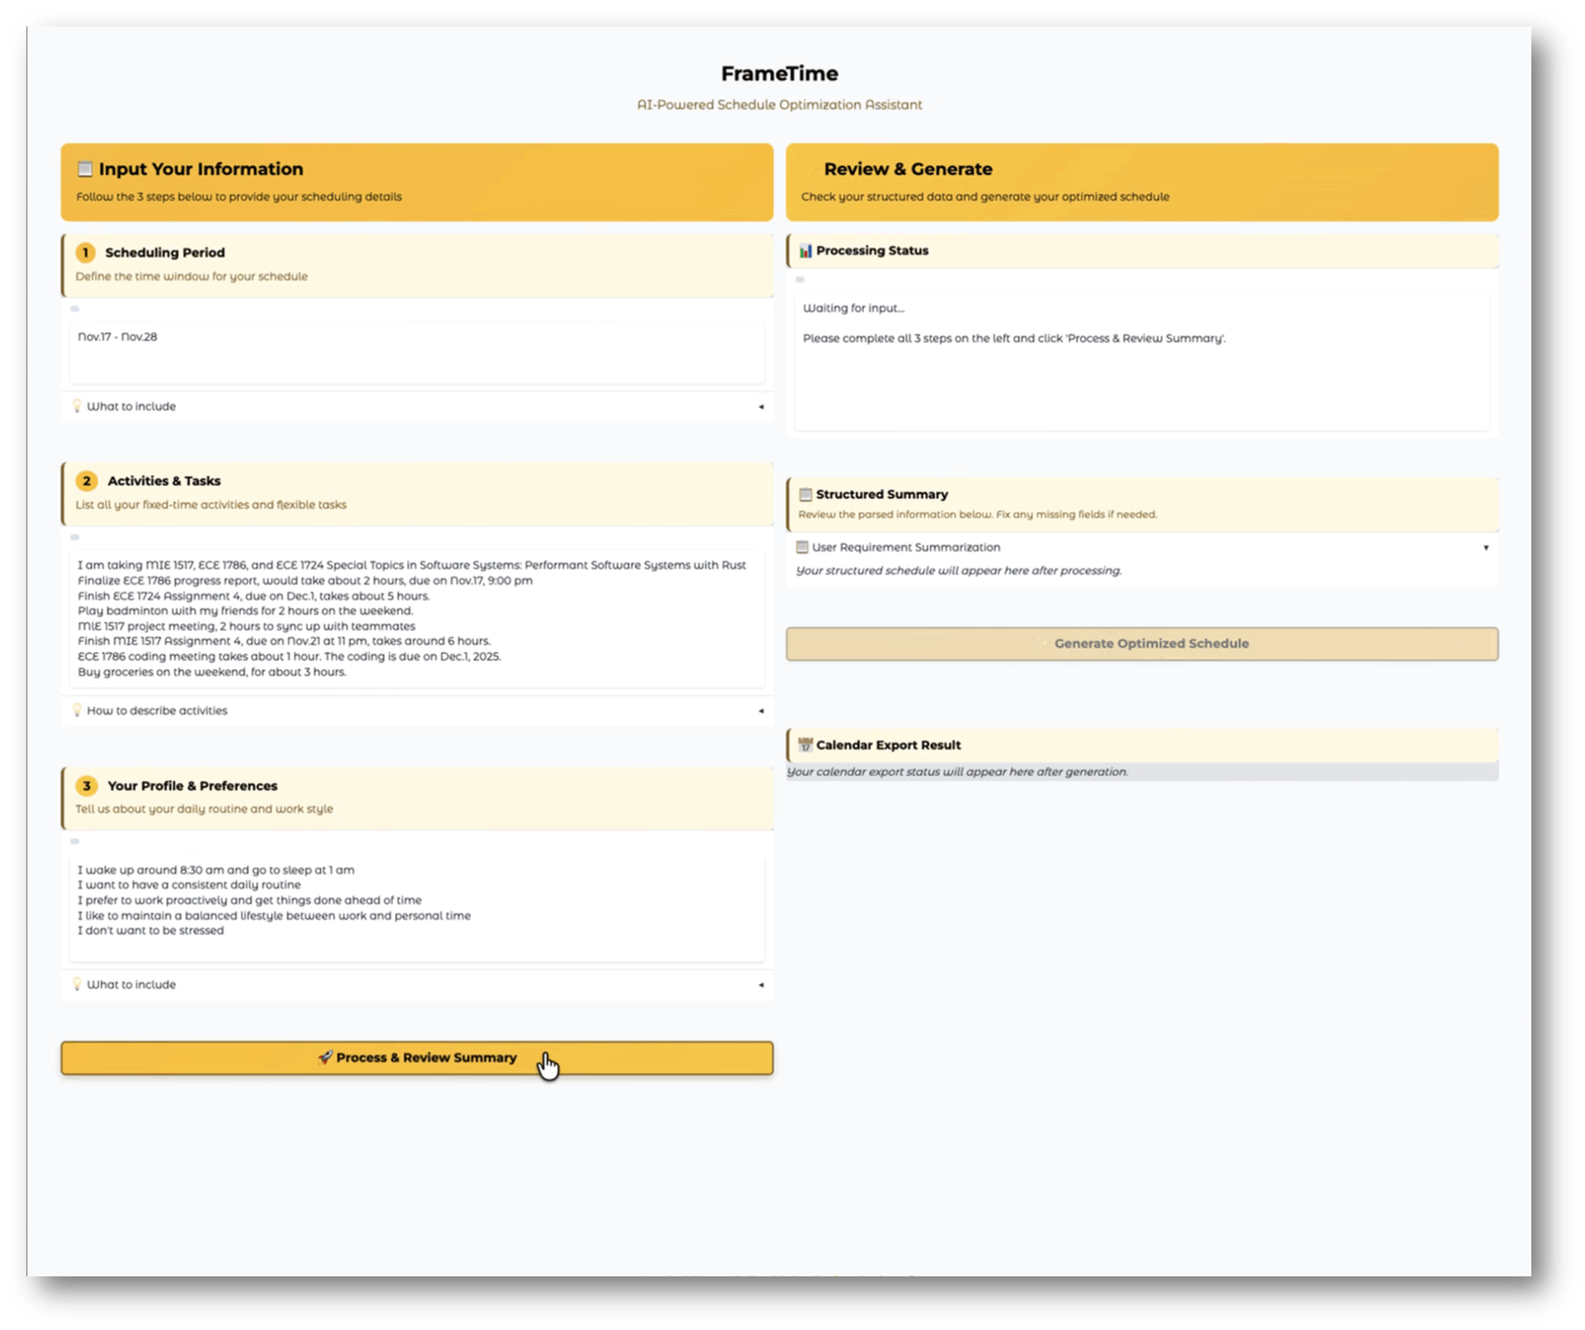Expand What to include arrow under Scheduling Period
The width and height of the screenshot is (1585, 1330).
[x=761, y=407]
